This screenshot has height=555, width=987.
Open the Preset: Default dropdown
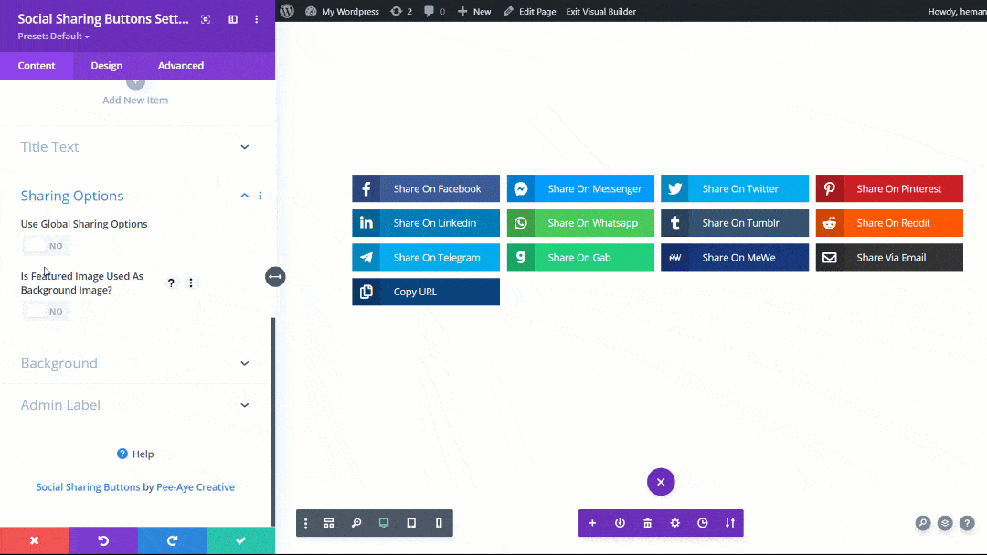click(54, 37)
